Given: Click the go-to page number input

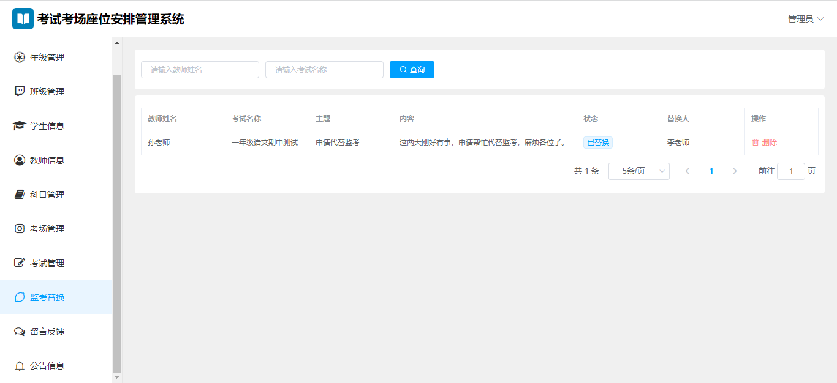Looking at the screenshot, I should click(790, 171).
